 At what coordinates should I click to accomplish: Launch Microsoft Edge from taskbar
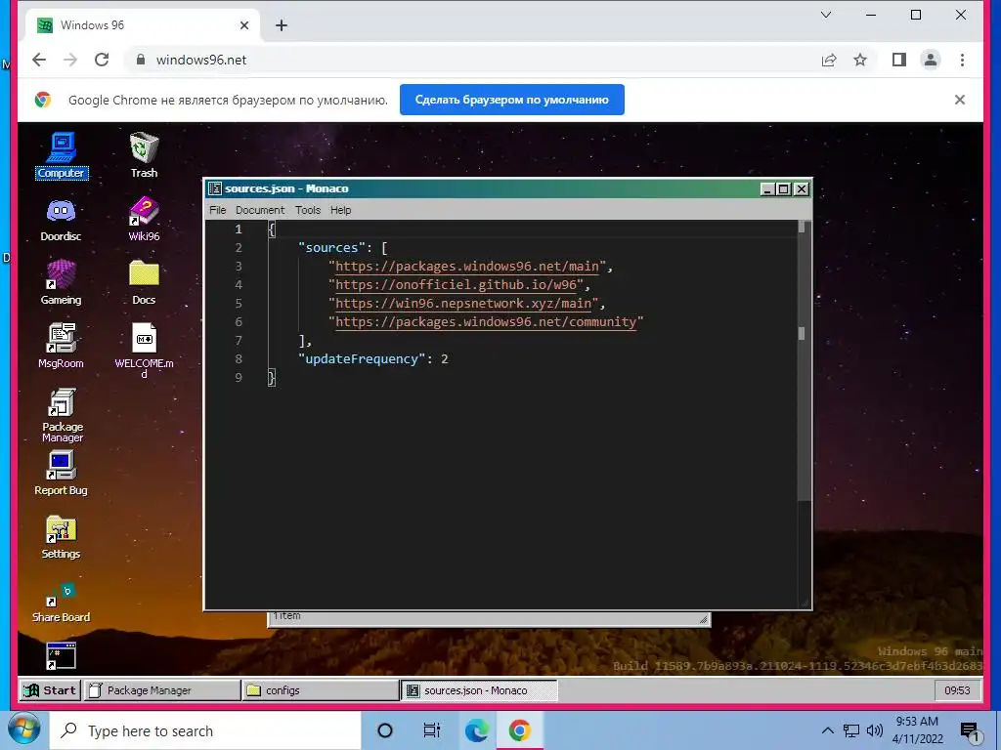476,730
